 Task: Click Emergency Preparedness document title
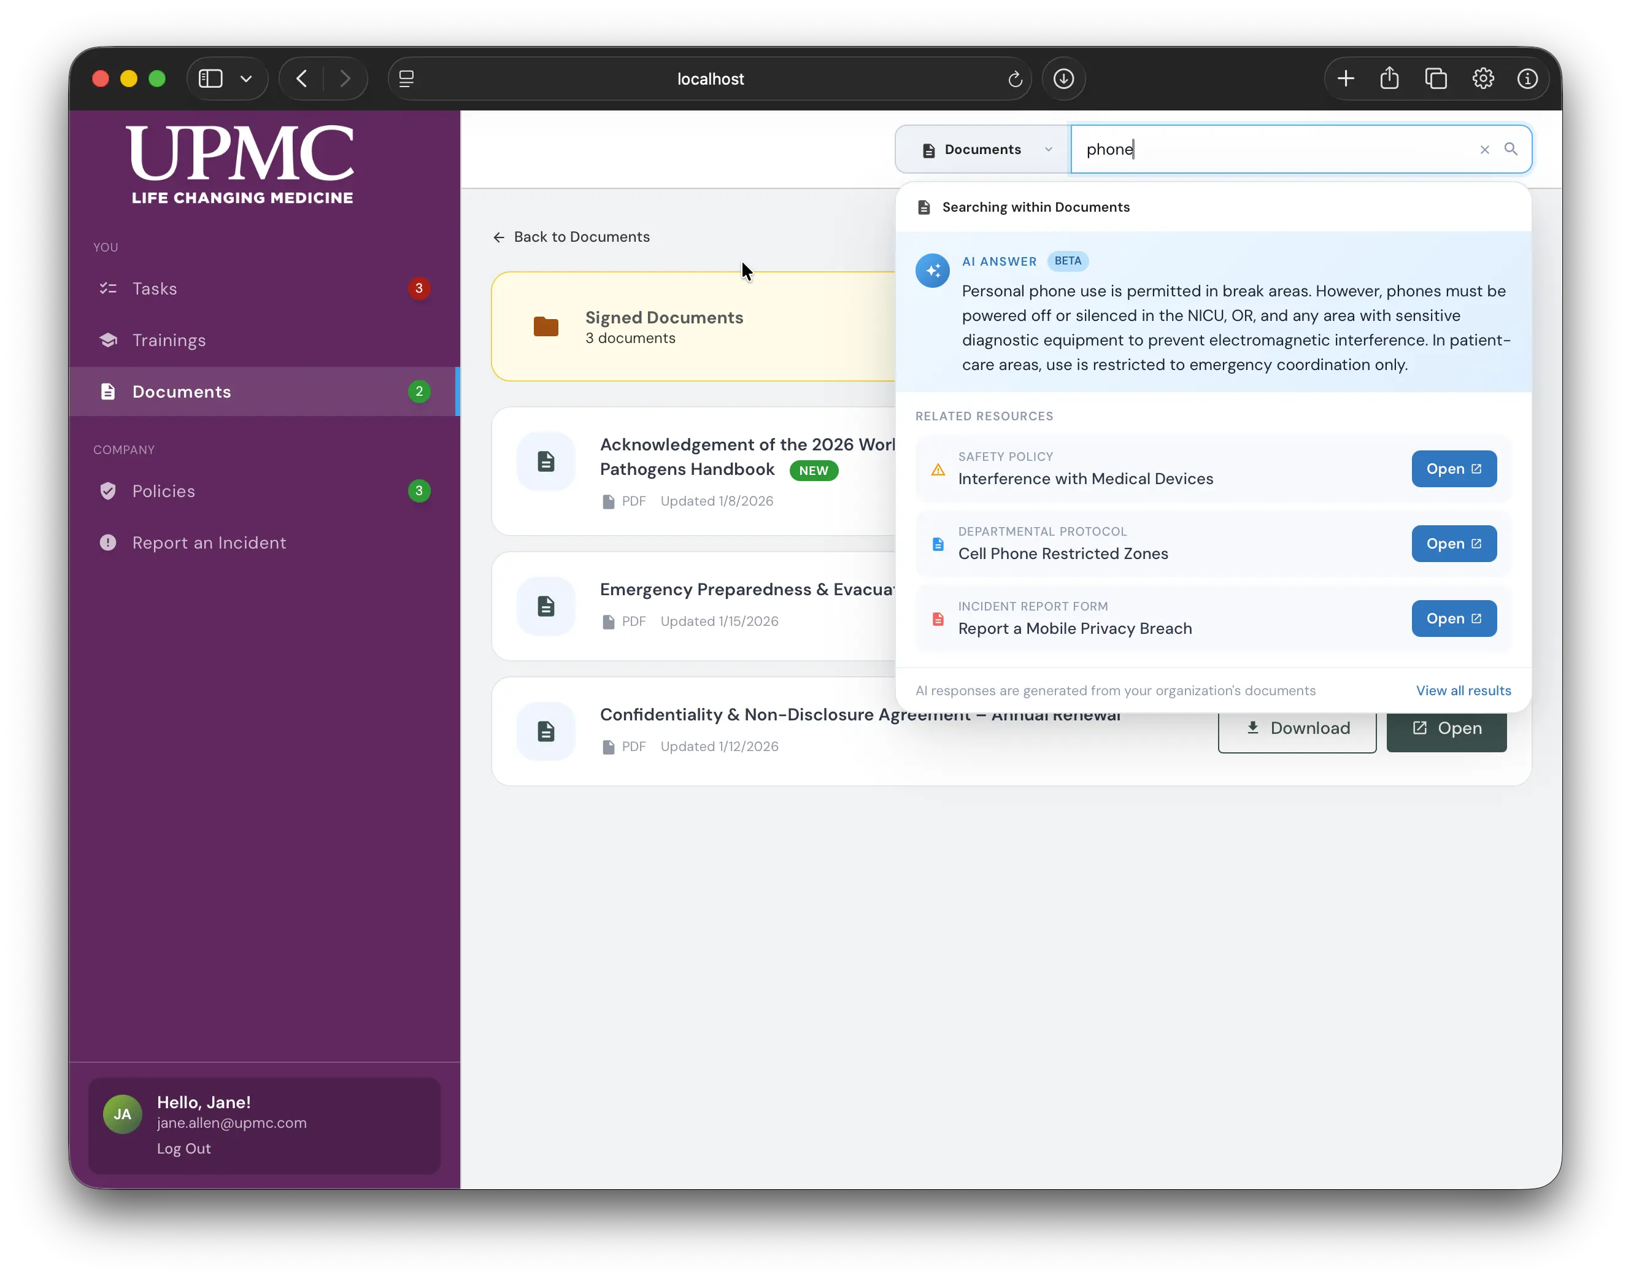(x=747, y=590)
